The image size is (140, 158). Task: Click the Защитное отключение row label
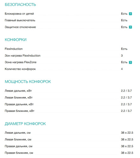[20, 27]
